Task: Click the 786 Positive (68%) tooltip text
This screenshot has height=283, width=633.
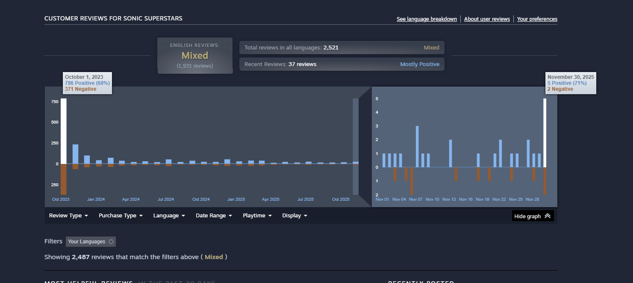Action: [x=87, y=83]
